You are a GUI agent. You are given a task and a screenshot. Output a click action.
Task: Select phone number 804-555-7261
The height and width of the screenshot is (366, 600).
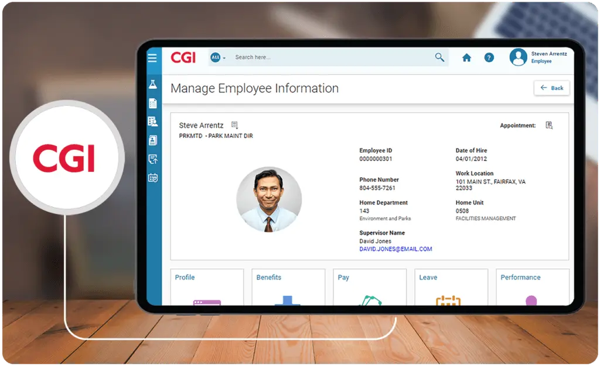pos(377,188)
